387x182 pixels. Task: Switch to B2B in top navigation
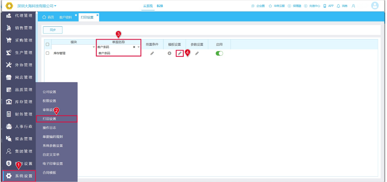pyautogui.click(x=160, y=6)
